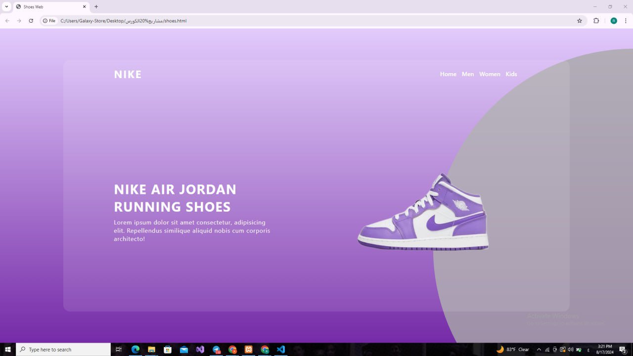Go to the Home nav link
633x356 pixels.
448,74
